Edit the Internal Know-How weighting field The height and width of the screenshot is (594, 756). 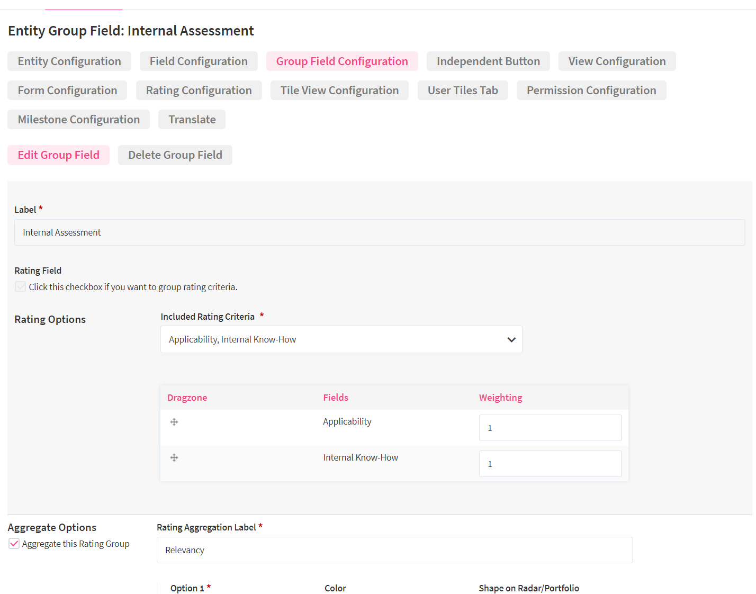550,464
